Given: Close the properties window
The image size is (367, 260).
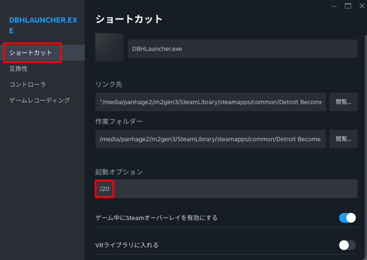Looking at the screenshot, I should pyautogui.click(x=362, y=6).
